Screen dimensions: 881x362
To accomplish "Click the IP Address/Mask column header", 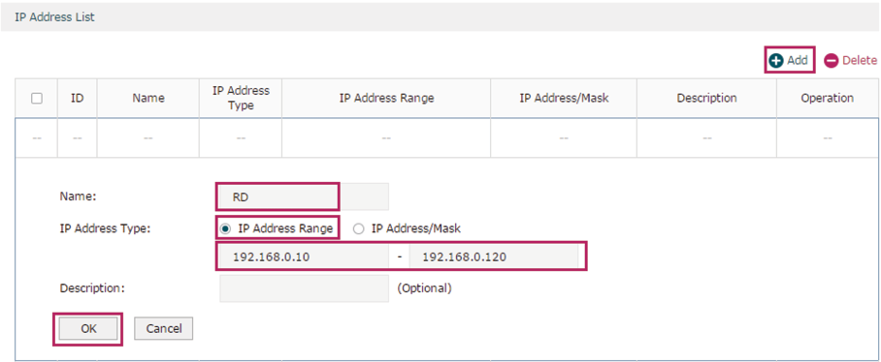I will click(564, 98).
